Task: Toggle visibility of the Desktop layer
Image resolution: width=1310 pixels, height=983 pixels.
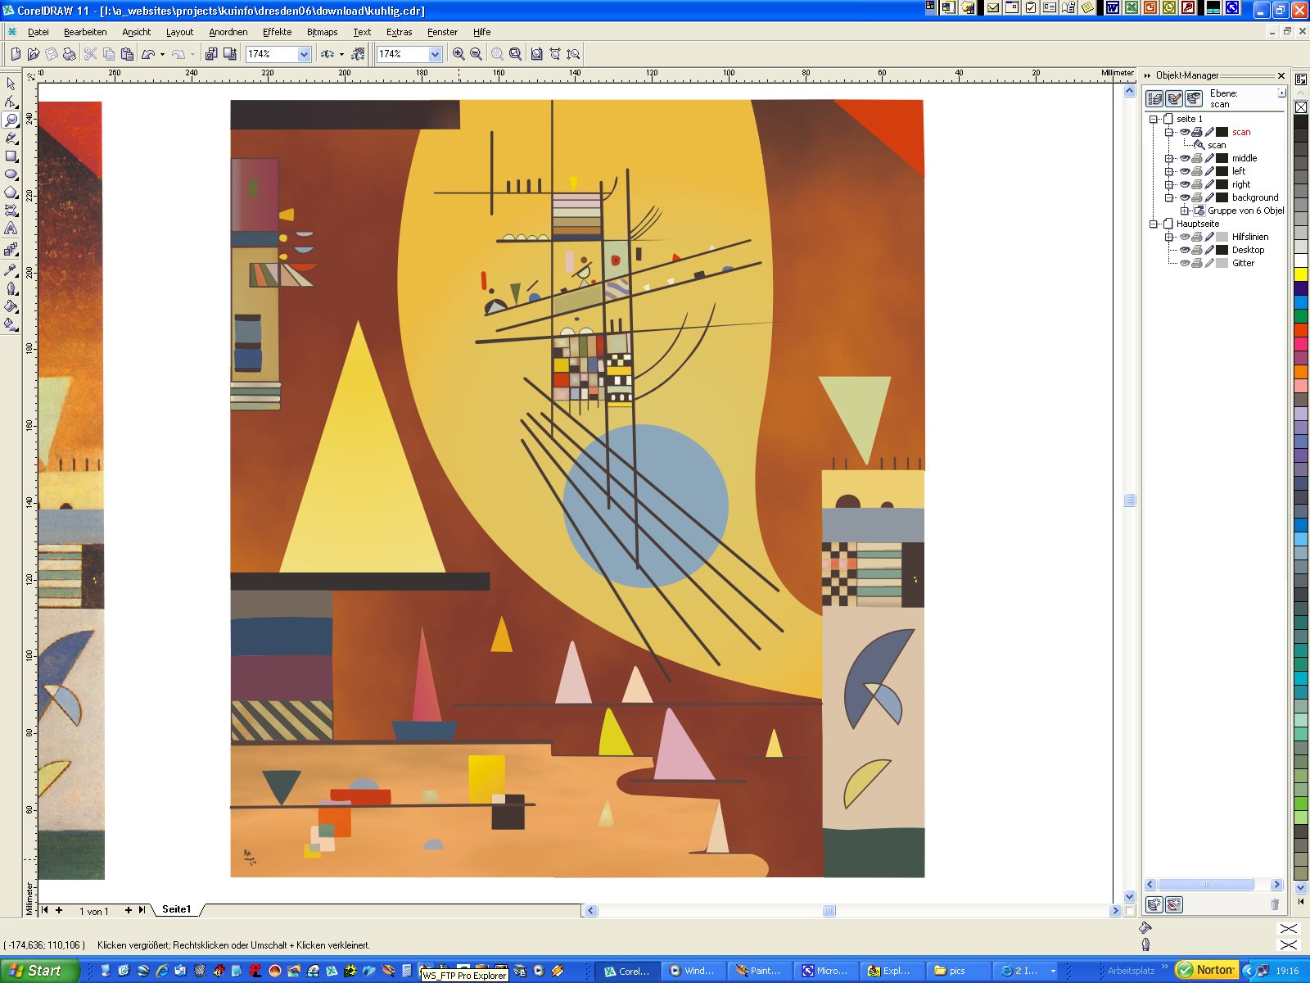Action: tap(1184, 250)
